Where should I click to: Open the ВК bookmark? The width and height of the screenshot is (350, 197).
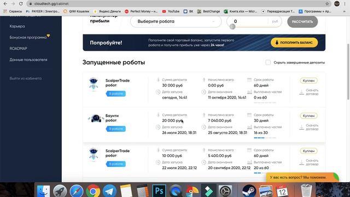[x=188, y=11]
